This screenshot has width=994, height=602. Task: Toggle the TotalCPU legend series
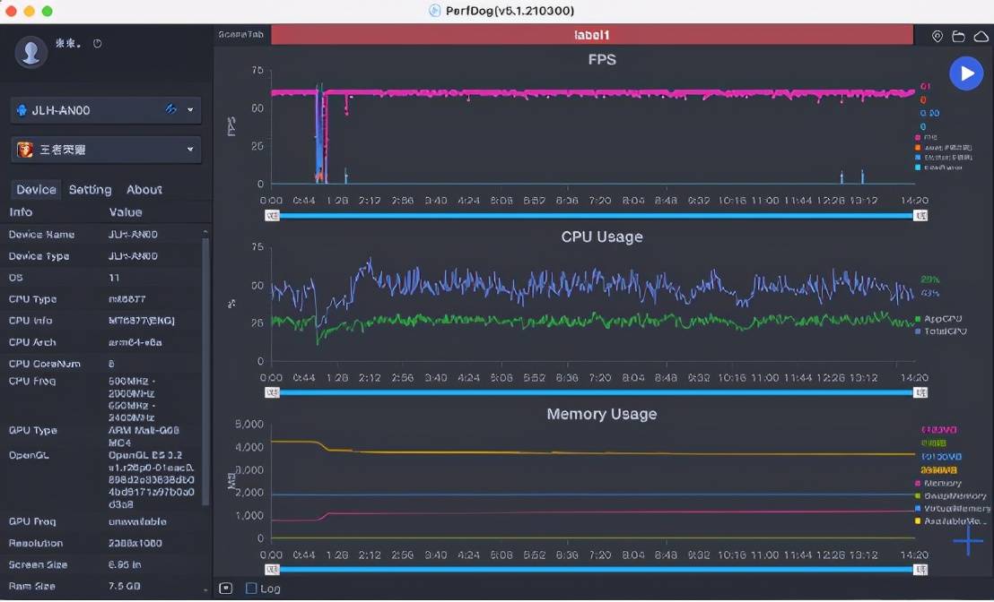942,331
